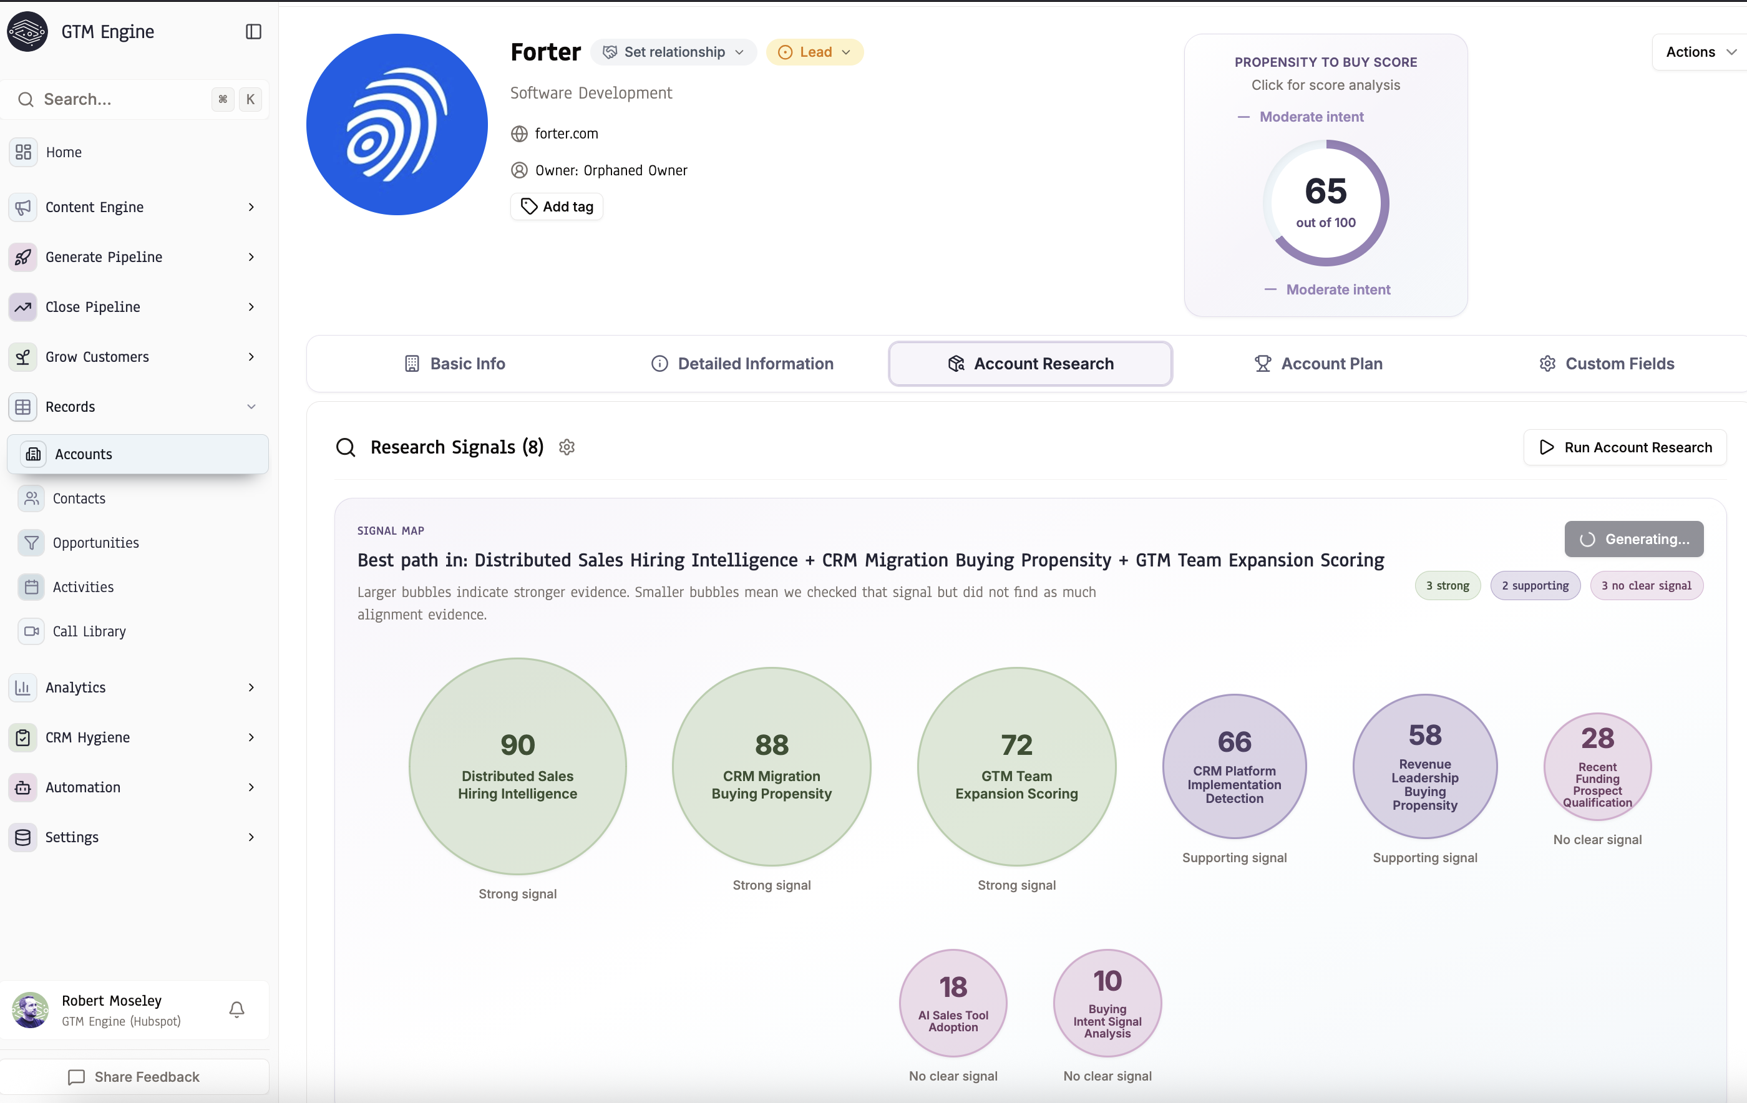Click the globe icon beside forter.com
Viewport: 1747px width, 1103px height.
coord(518,134)
